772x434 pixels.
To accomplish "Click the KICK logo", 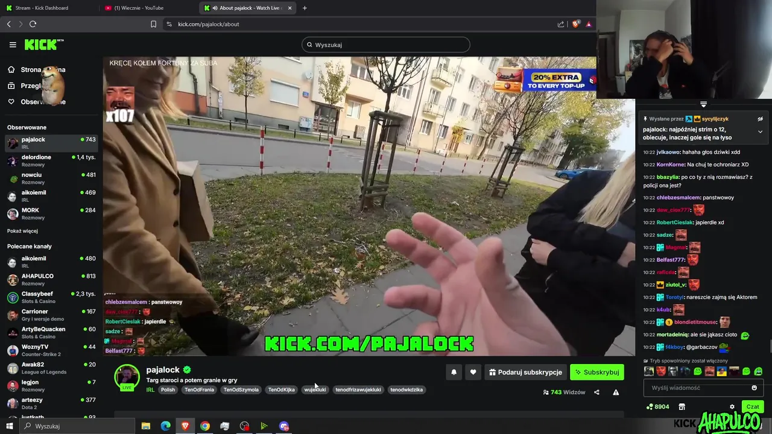I will point(43,45).
